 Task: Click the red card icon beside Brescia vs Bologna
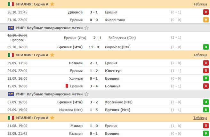(67, 86)
